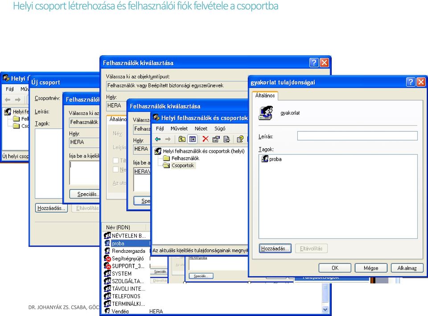Click the Vendég user icon
Viewport: 428px width, 316px height.
107,311
